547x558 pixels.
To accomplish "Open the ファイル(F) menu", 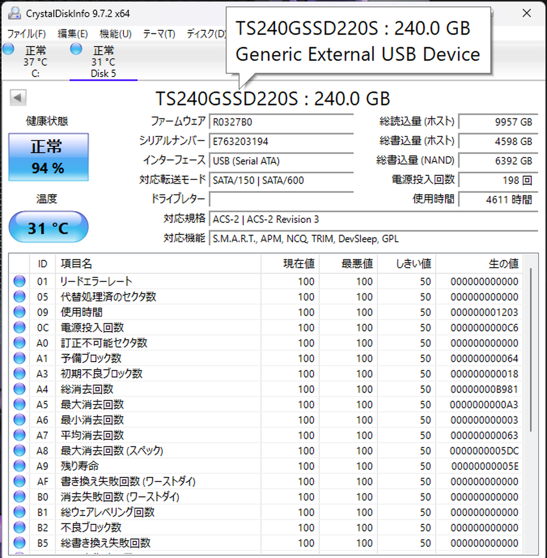I will (x=27, y=34).
